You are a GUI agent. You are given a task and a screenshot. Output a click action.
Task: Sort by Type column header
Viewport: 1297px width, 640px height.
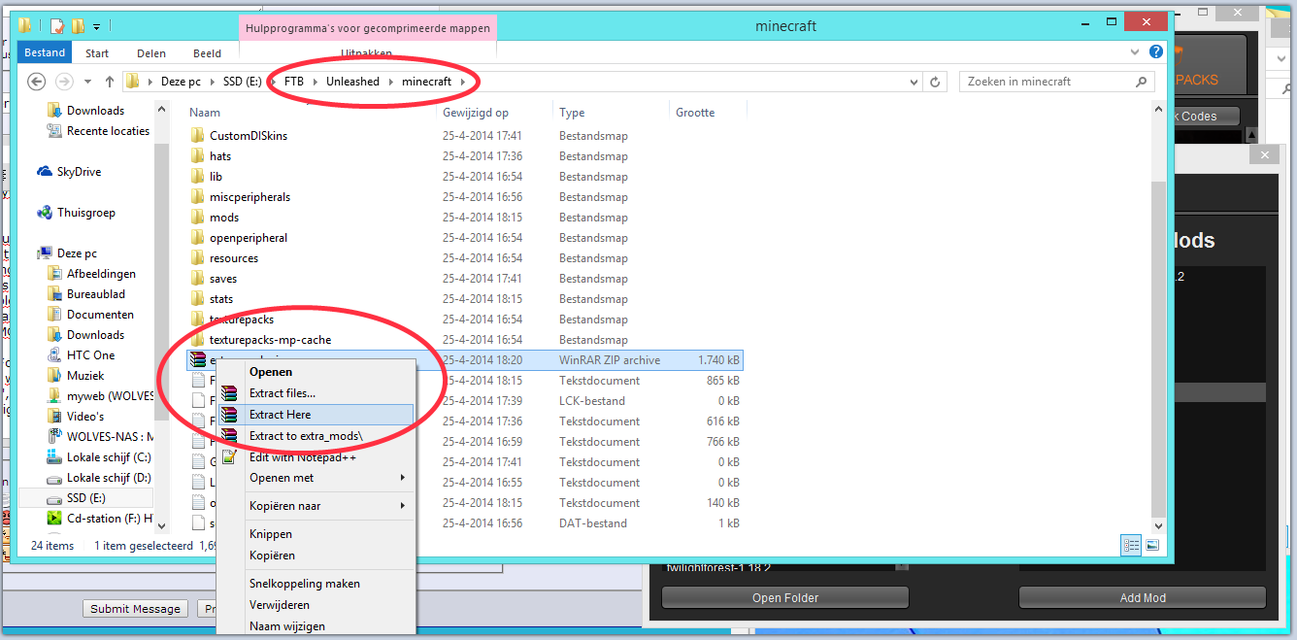(x=572, y=113)
